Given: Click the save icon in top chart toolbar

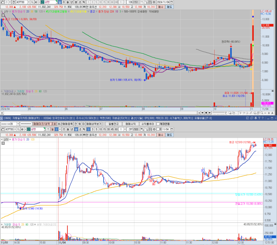Looking at the screenshot, I should pos(150,2).
